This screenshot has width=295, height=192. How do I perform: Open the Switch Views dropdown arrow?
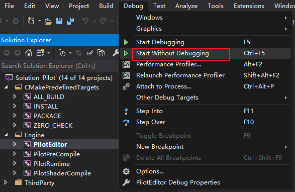pos(49,53)
